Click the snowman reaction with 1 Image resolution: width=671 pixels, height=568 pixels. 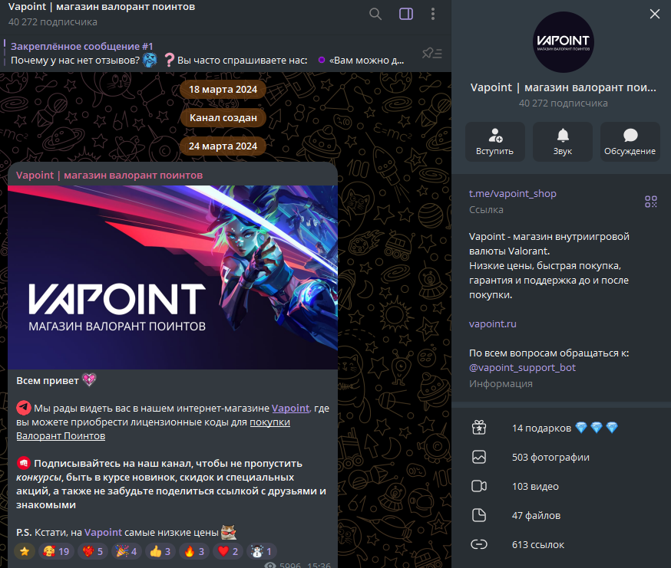(x=262, y=551)
